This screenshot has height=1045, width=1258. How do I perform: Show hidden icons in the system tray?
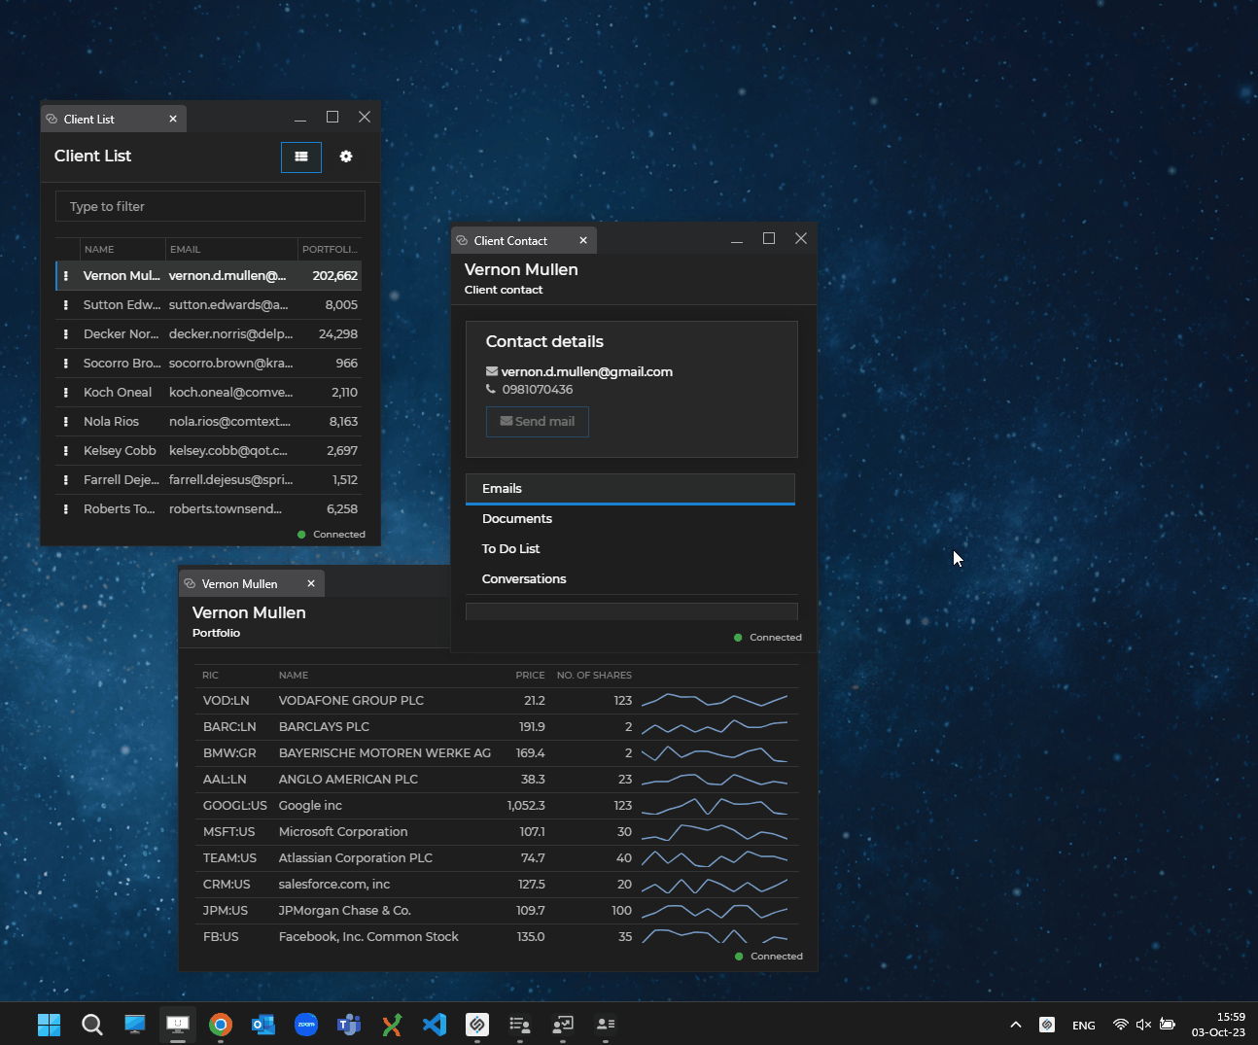click(x=1016, y=1025)
